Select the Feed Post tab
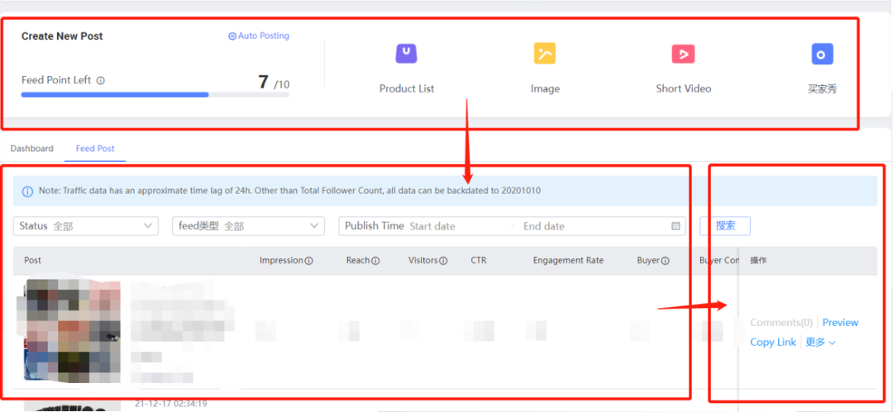 [95, 149]
